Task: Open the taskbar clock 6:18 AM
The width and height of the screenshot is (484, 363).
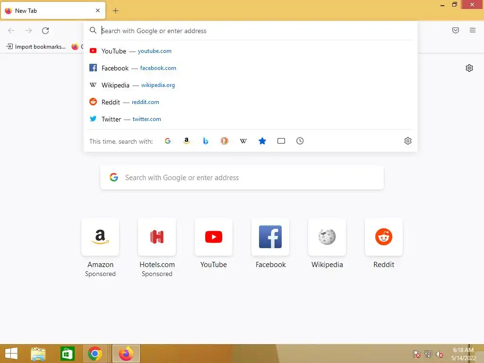Action: pyautogui.click(x=463, y=354)
